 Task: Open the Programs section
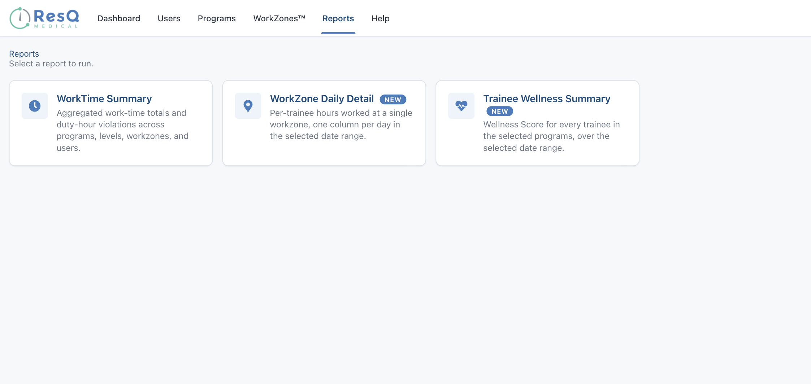[x=217, y=18]
